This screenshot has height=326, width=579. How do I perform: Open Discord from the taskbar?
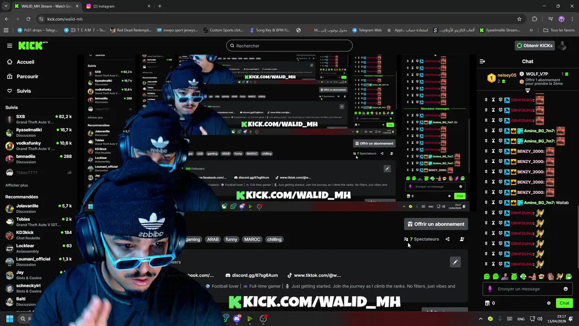coord(237,319)
